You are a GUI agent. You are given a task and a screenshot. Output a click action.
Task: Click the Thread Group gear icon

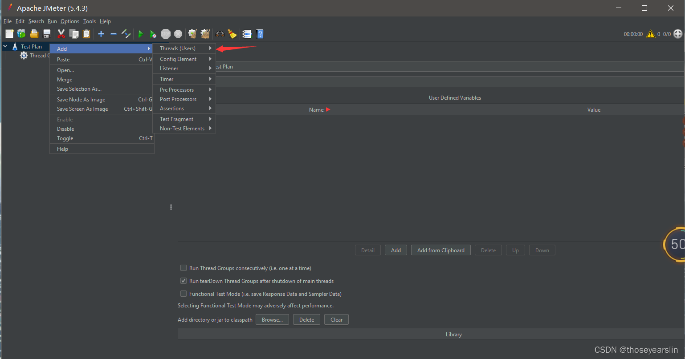point(24,56)
